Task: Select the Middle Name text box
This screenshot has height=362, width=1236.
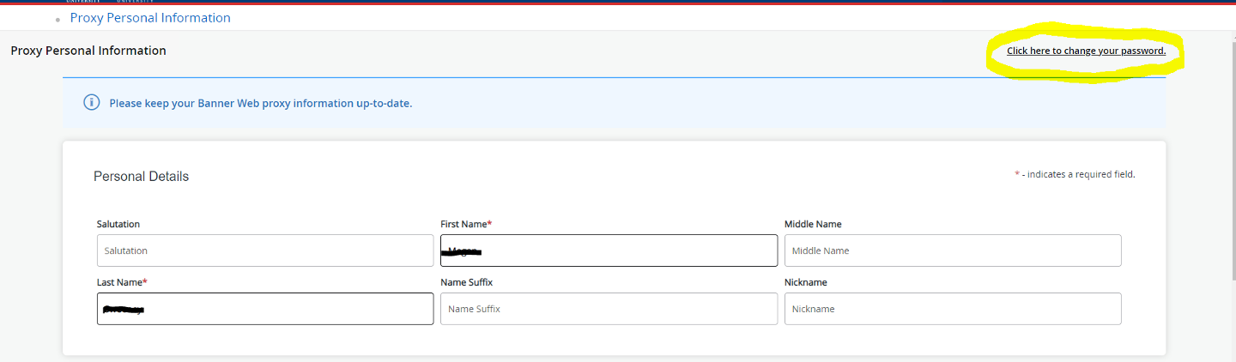Action: 953,250
